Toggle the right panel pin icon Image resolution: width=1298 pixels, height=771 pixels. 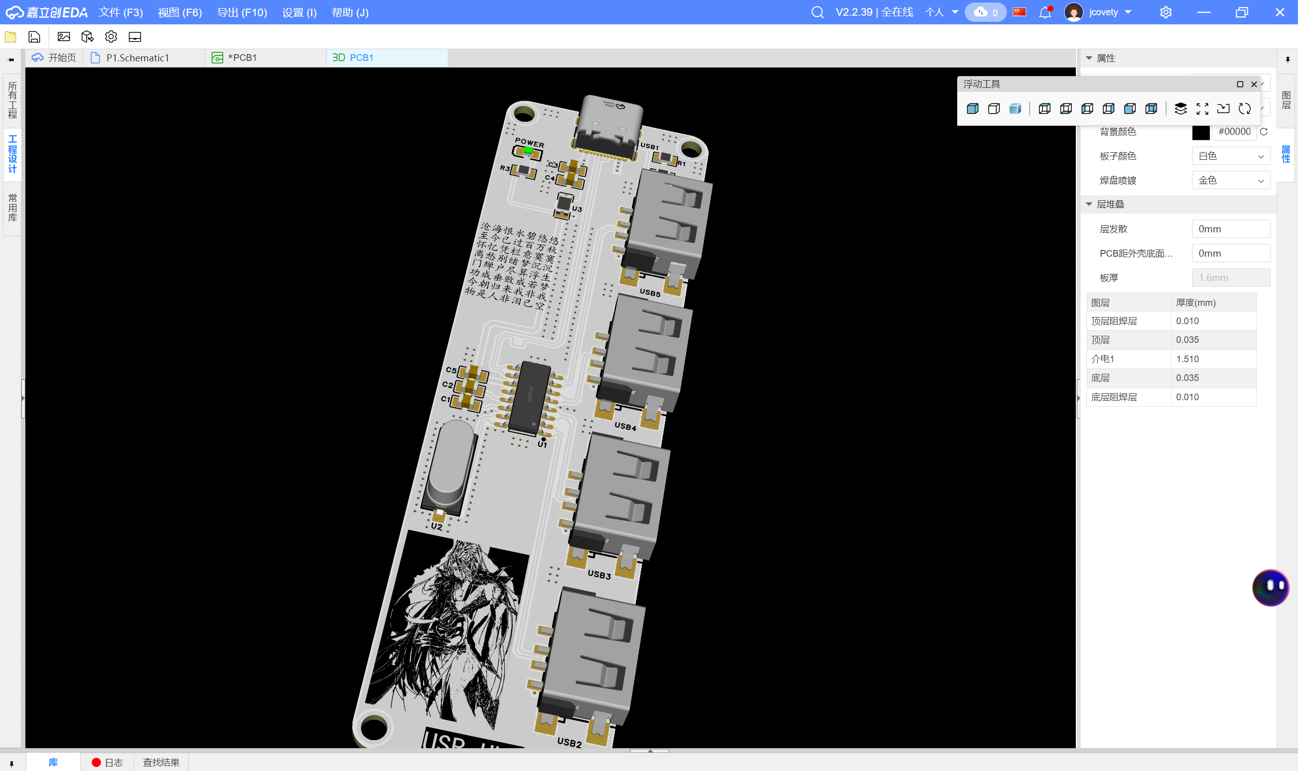coord(1288,59)
